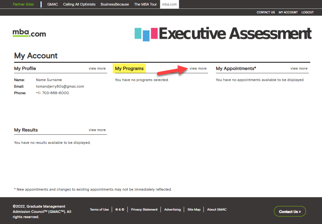
Task: Select the mba.com tab
Action: [x=169, y=4]
